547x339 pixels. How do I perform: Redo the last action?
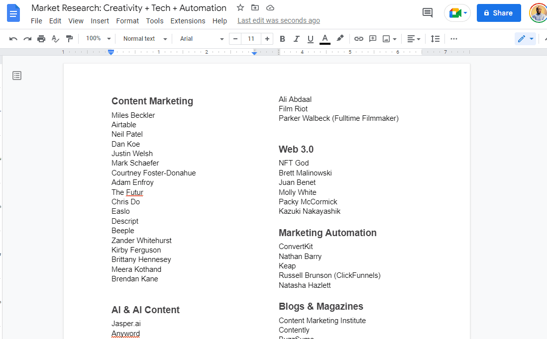[27, 39]
